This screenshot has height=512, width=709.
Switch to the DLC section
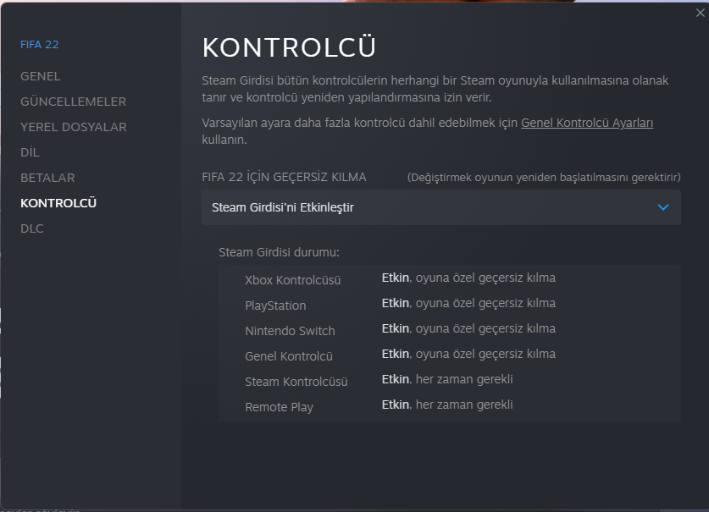[32, 228]
